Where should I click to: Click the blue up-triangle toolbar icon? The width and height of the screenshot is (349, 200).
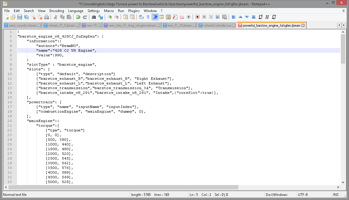(240, 17)
